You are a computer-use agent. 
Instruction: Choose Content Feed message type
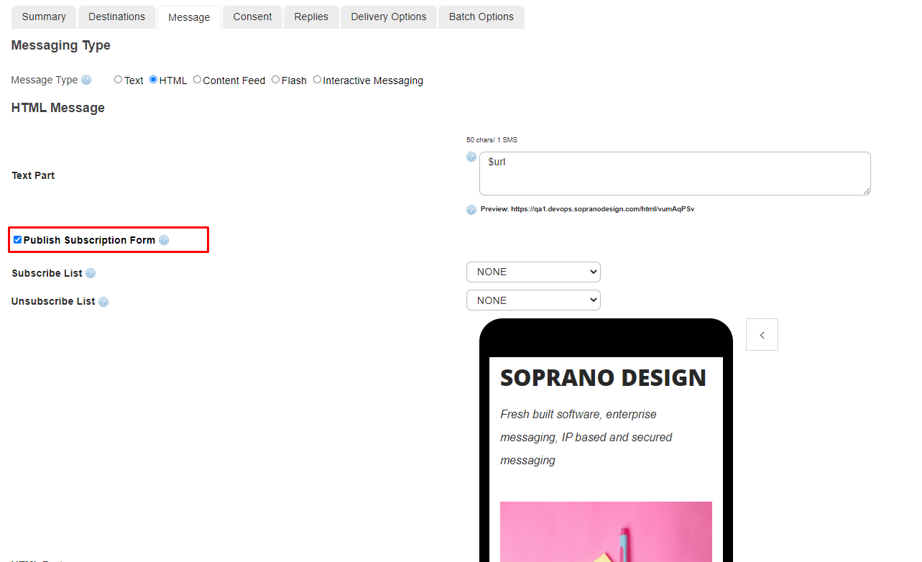coord(197,80)
